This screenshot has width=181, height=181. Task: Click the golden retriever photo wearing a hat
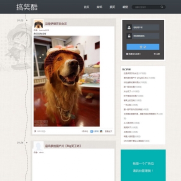coord(66,81)
